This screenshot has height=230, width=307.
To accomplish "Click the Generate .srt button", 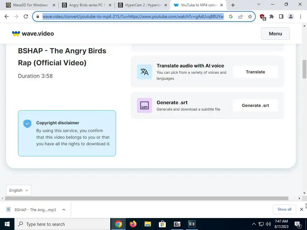I will (x=255, y=105).
